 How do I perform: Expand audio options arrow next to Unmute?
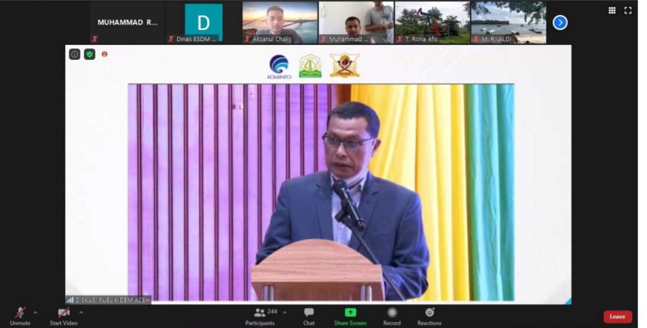tap(35, 312)
